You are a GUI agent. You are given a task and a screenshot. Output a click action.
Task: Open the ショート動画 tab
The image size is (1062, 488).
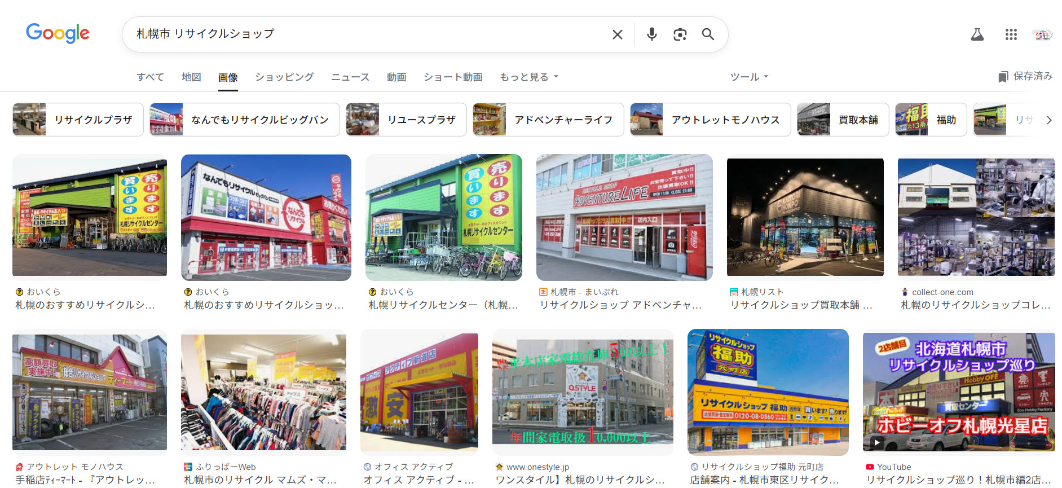tap(453, 77)
